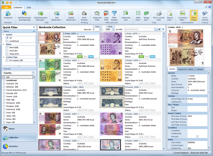
Task: Select the 5 Pounds 1960-1965 thumbnail
Action: tap(51, 97)
